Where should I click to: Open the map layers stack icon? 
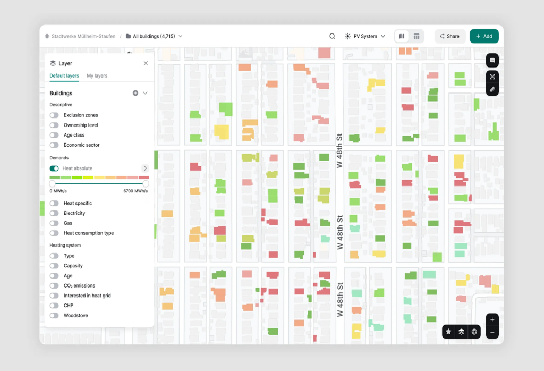coord(461,332)
